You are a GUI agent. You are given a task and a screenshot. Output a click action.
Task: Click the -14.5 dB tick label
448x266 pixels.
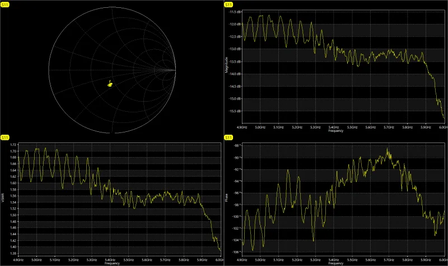pos(235,86)
